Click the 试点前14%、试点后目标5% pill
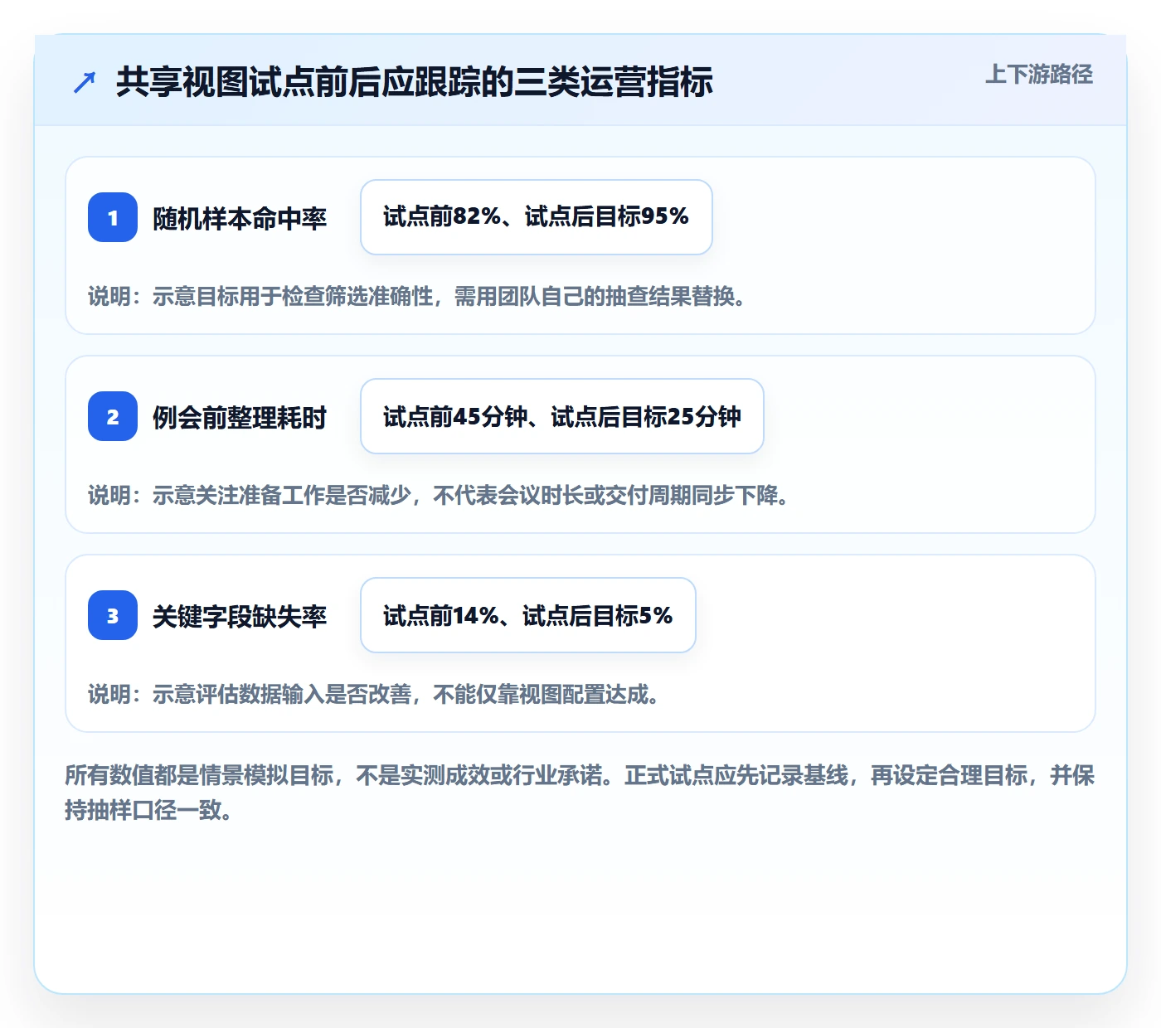 (x=528, y=615)
